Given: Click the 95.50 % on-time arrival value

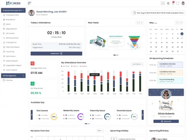Looking at the screenshot, I should pyautogui.click(x=36, y=93).
